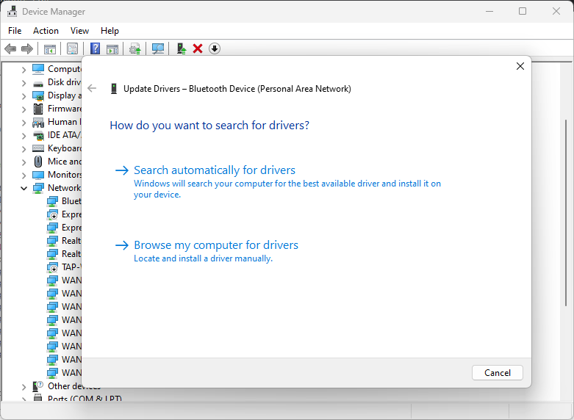Open the Action menu
The width and height of the screenshot is (574, 420).
[x=46, y=31]
